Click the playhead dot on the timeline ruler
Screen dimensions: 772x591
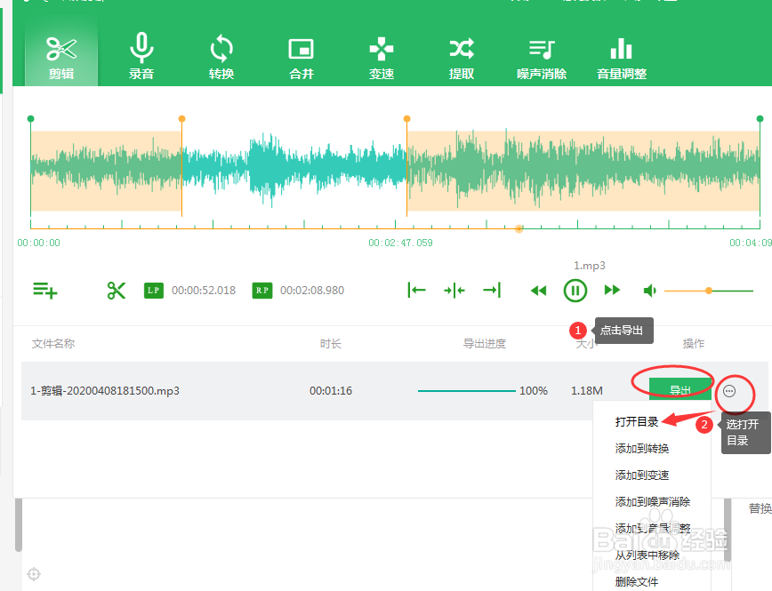click(x=519, y=228)
